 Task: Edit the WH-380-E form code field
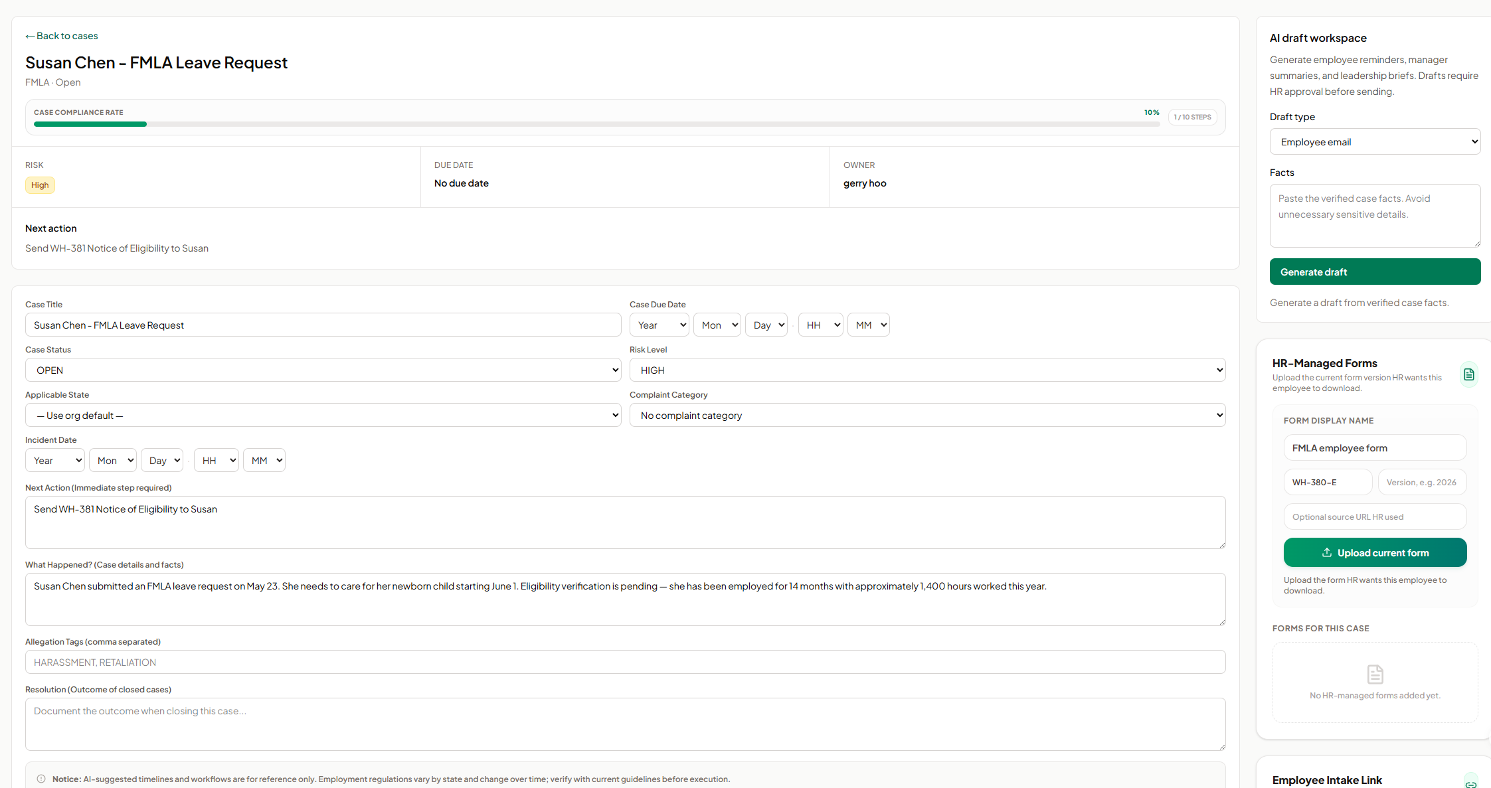1328,482
